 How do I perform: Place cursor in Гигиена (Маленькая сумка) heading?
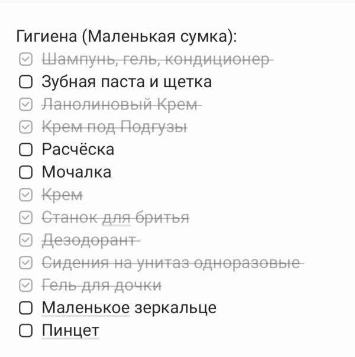tap(127, 37)
